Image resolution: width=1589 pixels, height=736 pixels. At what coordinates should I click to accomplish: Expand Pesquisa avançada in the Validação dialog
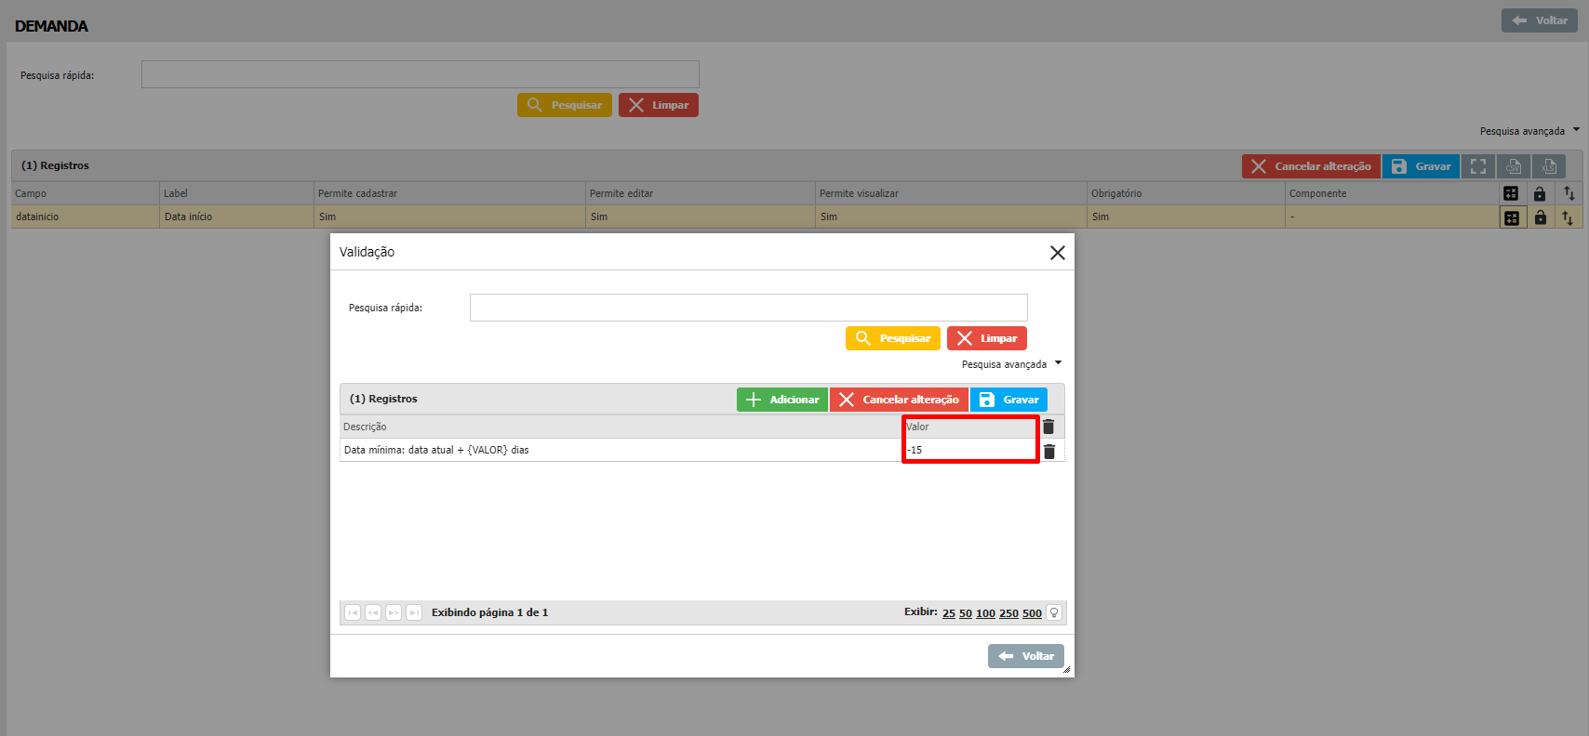click(1011, 364)
